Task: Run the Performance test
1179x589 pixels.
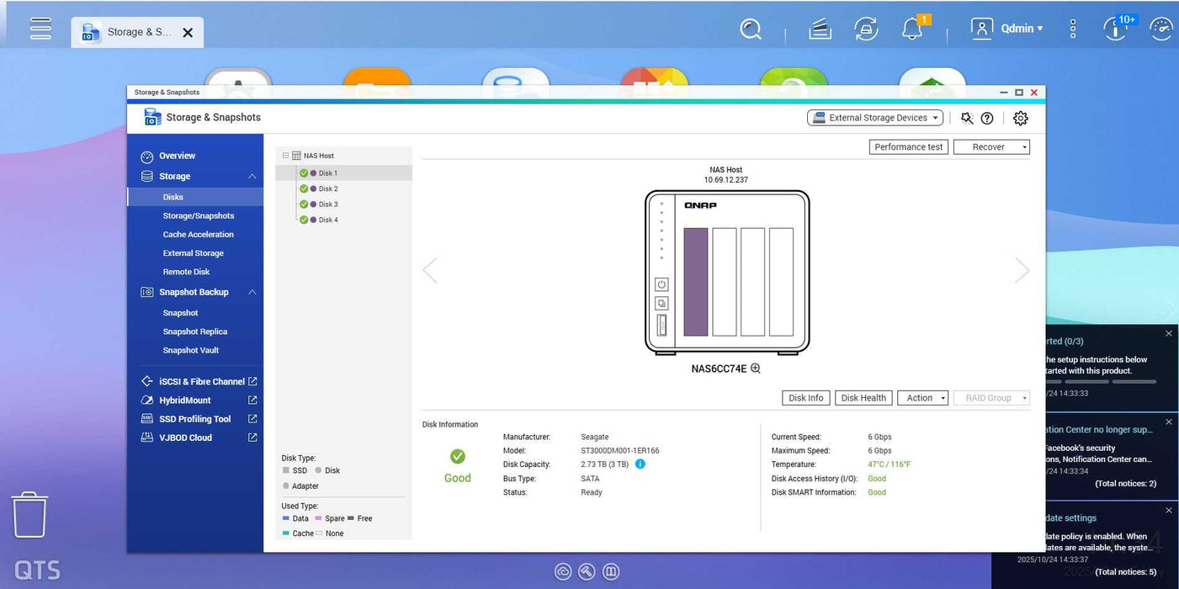Action: point(908,146)
